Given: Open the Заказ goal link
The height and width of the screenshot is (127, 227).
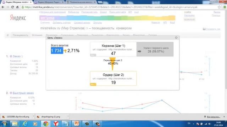Looking at the screenshot, I should 17,56.
